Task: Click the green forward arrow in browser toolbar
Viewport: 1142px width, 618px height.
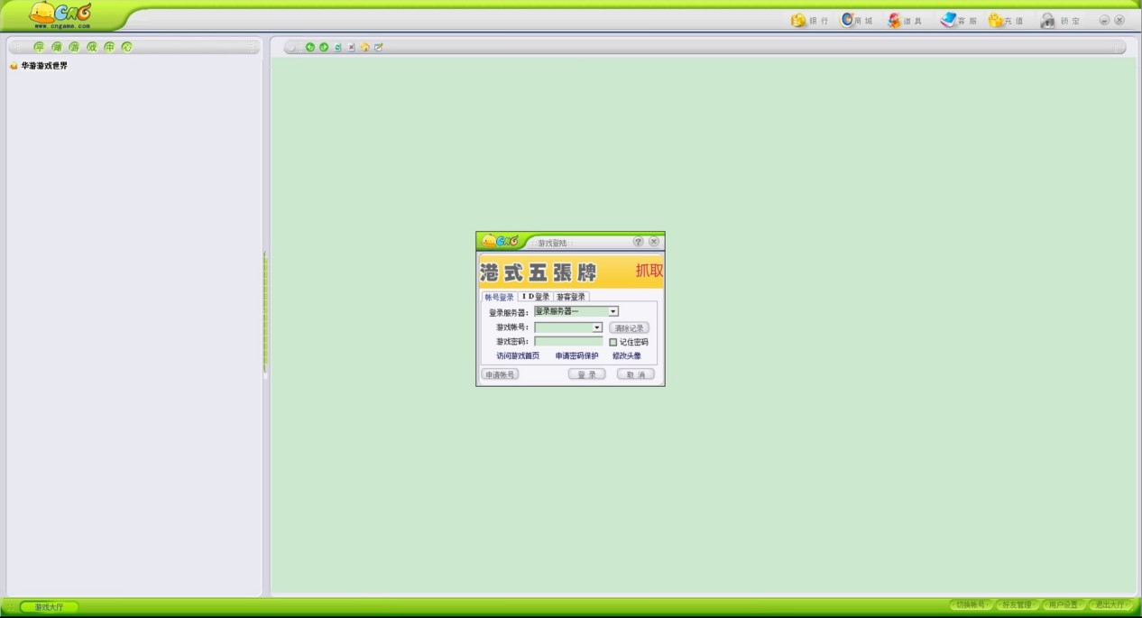Action: point(324,47)
